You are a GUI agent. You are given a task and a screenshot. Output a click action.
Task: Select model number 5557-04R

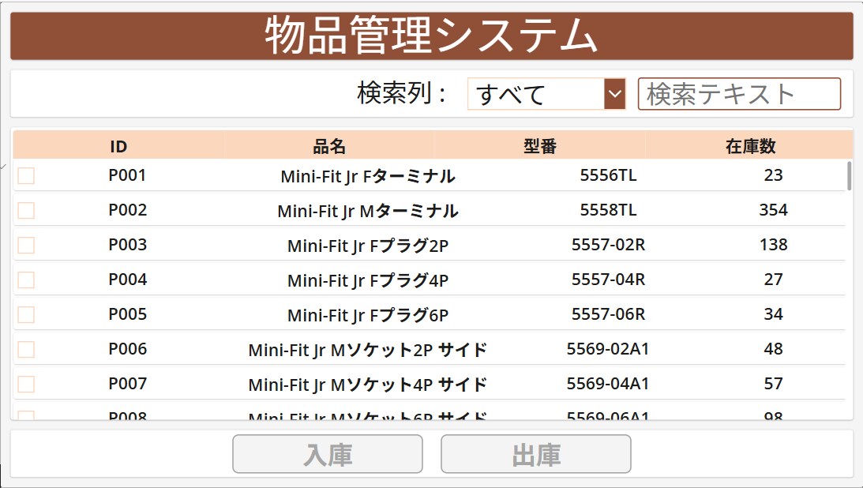[608, 279]
